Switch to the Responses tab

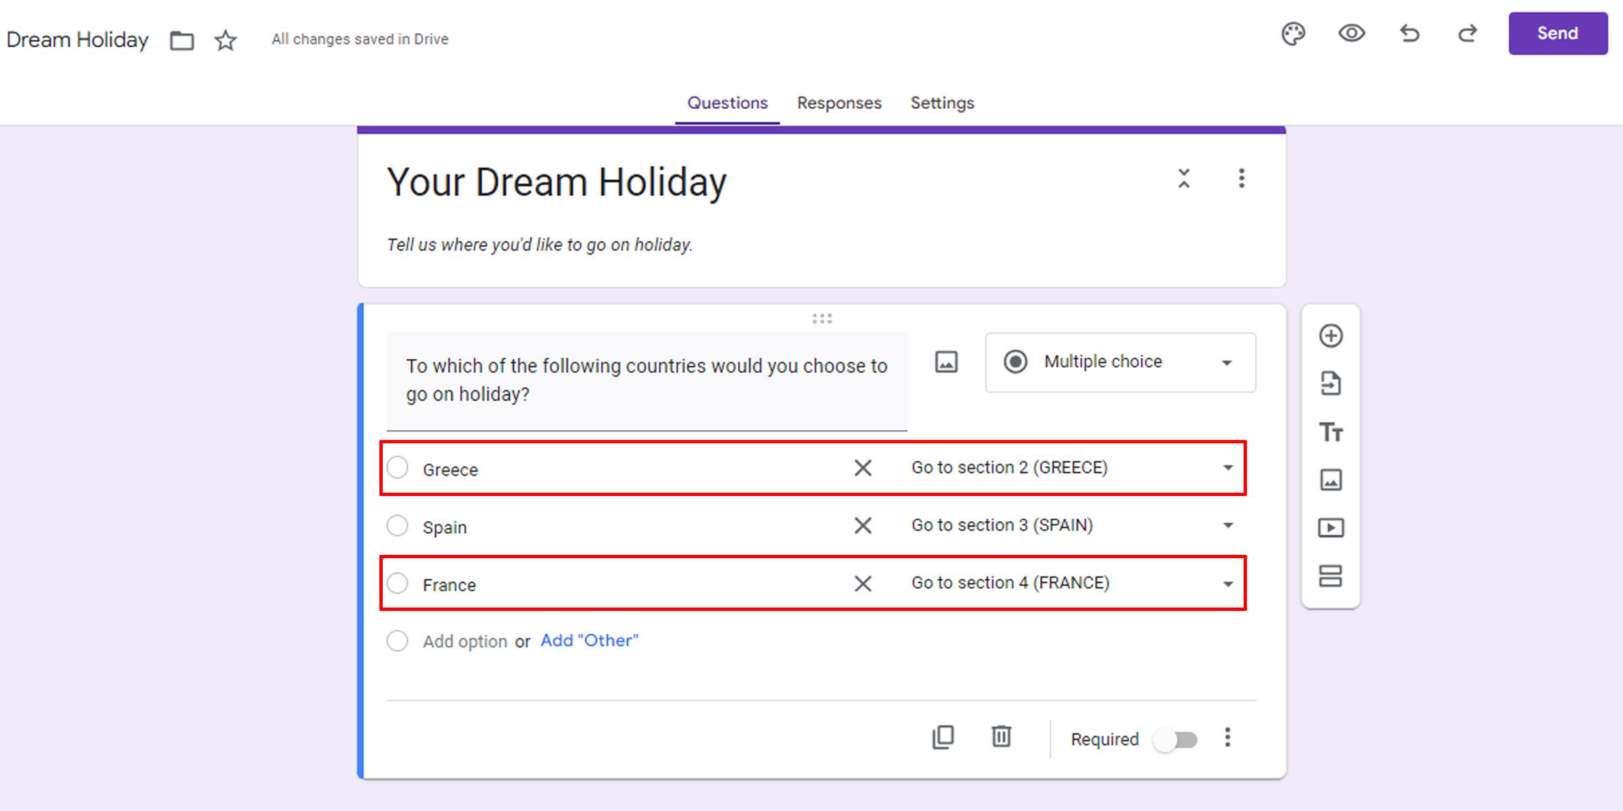point(839,103)
